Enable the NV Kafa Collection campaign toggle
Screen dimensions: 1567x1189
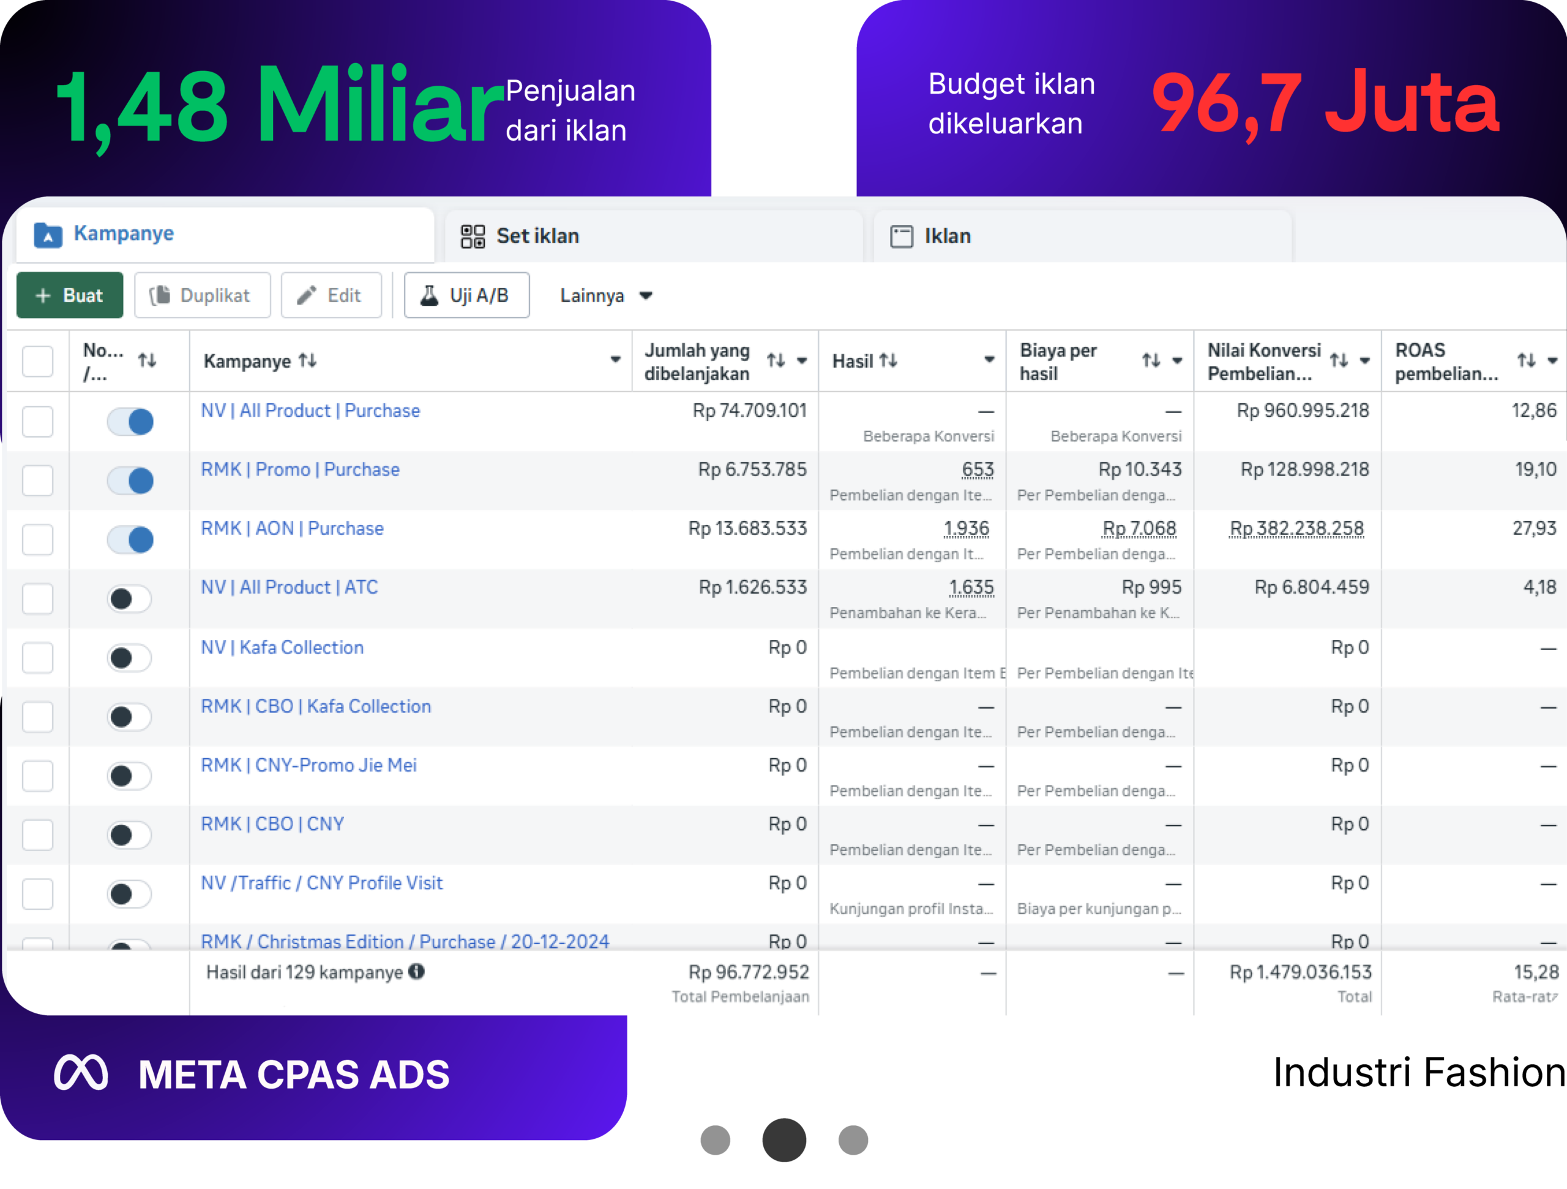point(130,658)
